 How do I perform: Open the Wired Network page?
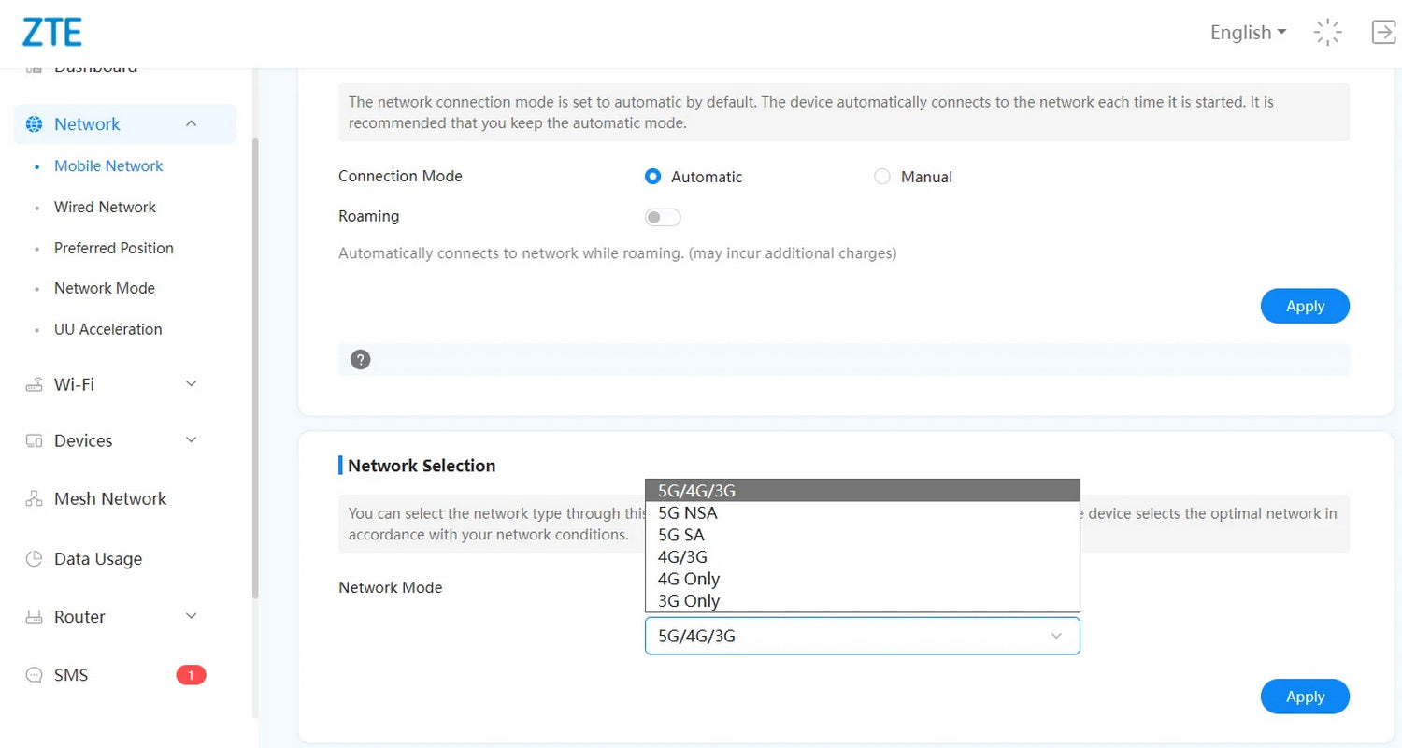click(105, 207)
